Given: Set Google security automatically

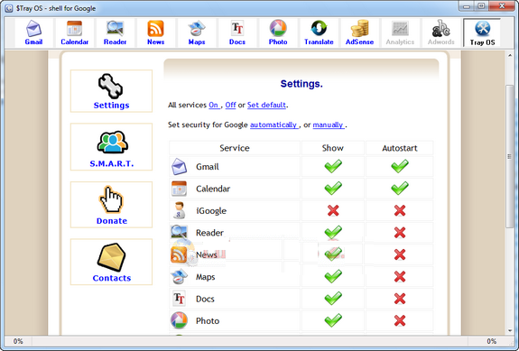Looking at the screenshot, I should pos(273,125).
